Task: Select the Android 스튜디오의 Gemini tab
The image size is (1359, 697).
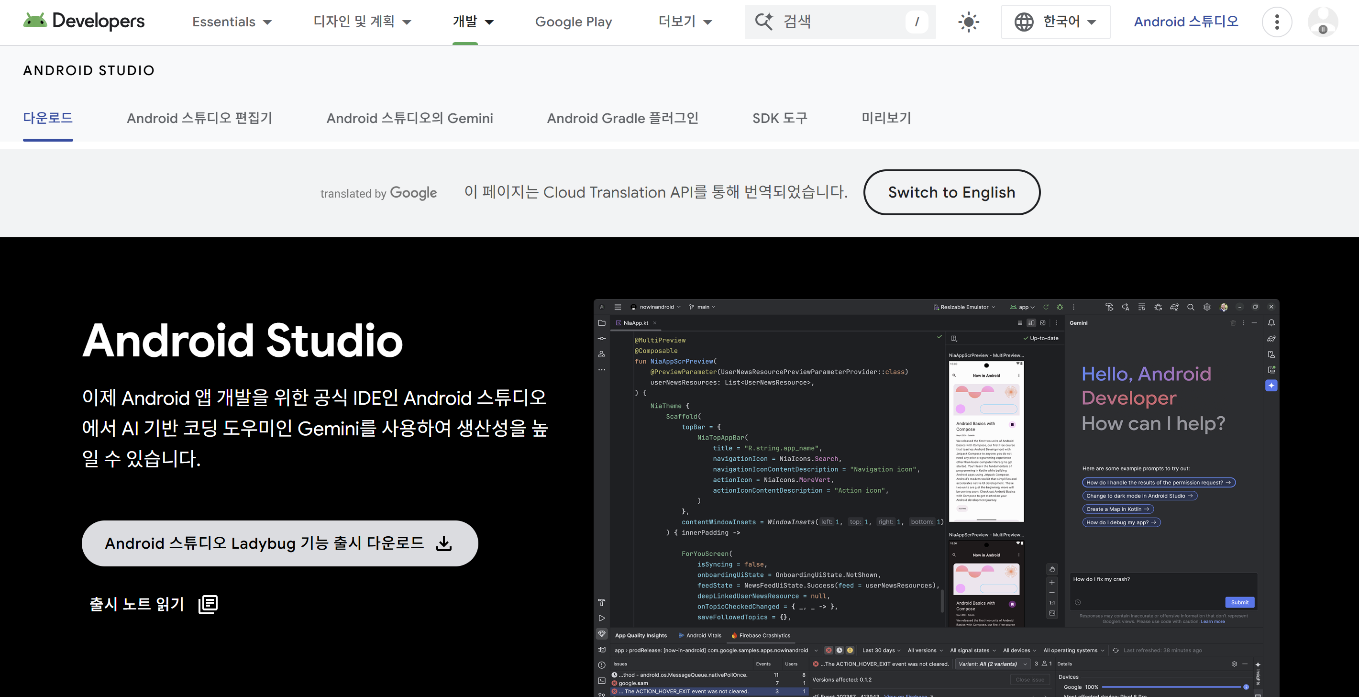Action: click(x=410, y=118)
